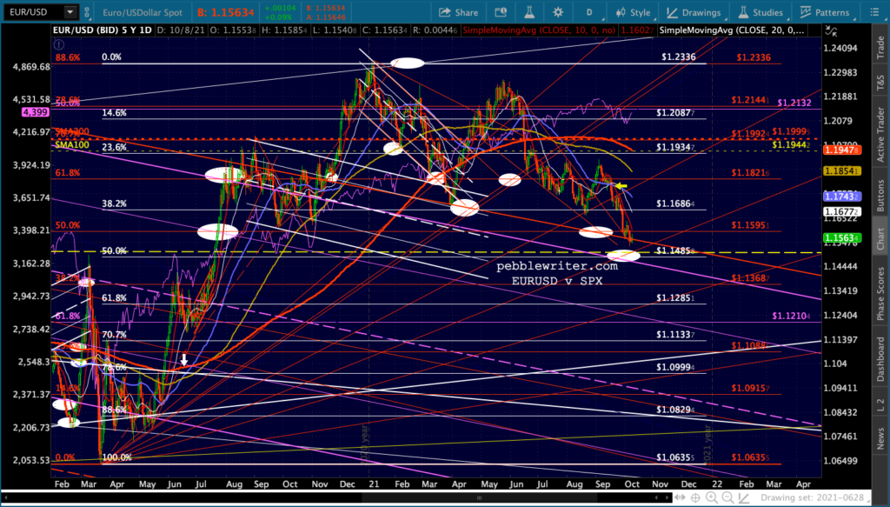The width and height of the screenshot is (890, 507).
Task: Toggle the chart info circle icon
Action: point(58,44)
